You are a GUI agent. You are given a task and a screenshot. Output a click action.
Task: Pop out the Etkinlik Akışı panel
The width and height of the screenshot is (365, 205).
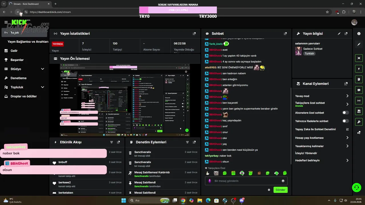coord(118,142)
